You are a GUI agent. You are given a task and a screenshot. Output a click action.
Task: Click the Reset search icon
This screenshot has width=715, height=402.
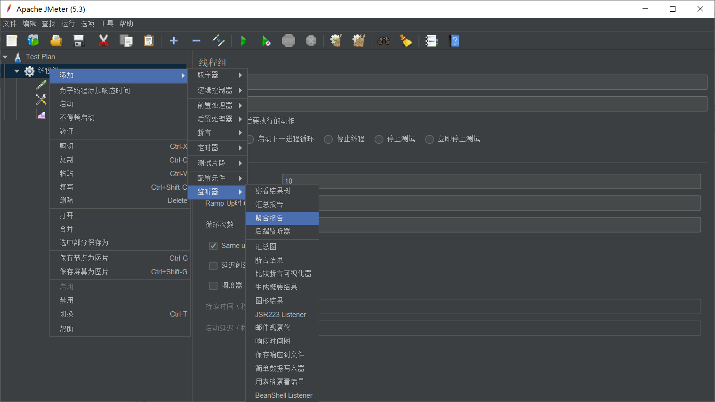point(406,41)
